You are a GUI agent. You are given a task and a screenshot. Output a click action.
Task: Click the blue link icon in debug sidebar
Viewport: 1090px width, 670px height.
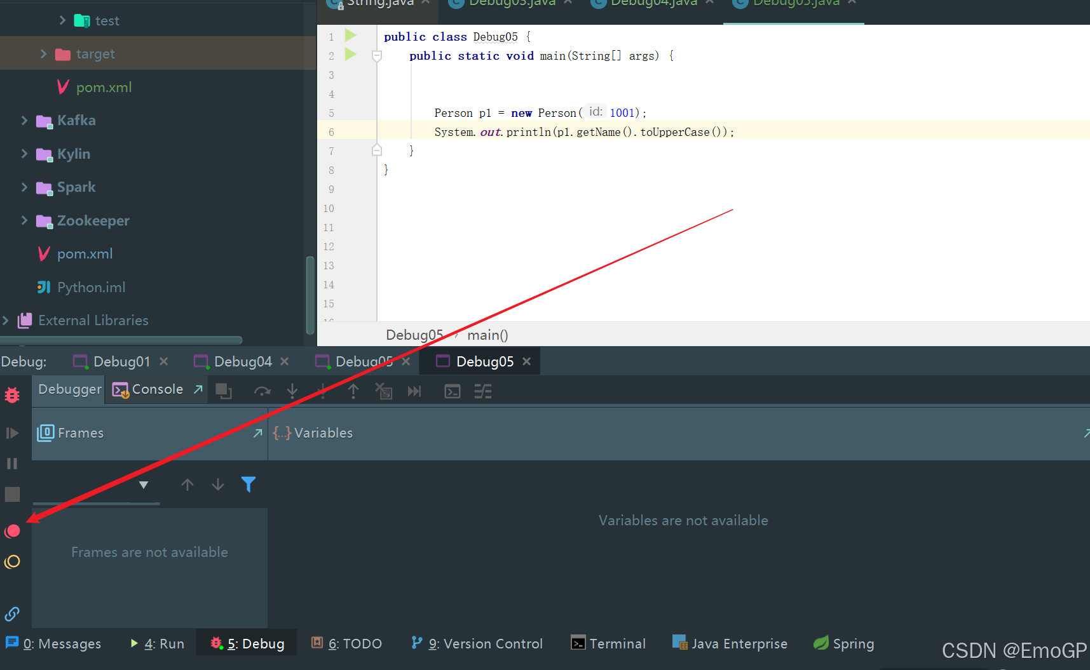12,614
